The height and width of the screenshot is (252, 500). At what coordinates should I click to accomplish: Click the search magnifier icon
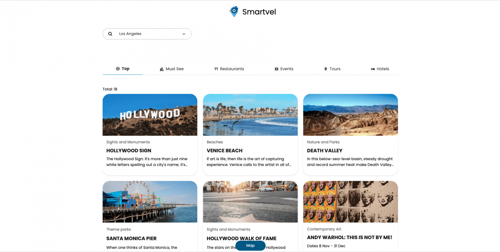pos(110,34)
